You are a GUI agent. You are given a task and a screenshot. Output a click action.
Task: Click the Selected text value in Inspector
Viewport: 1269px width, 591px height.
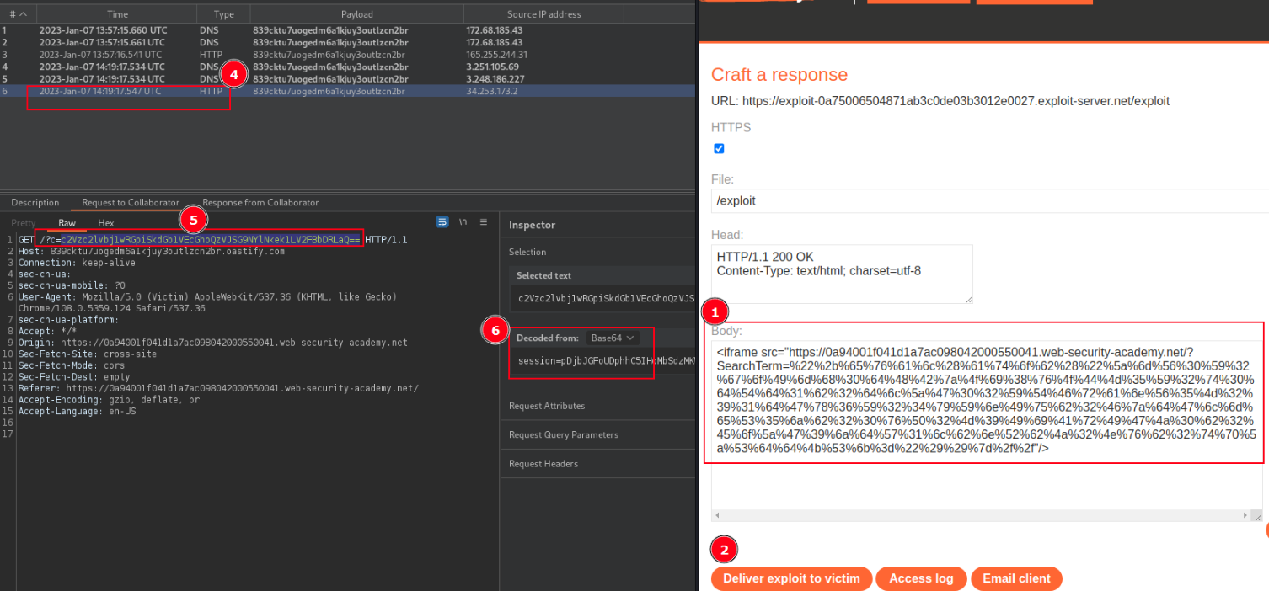pos(606,298)
